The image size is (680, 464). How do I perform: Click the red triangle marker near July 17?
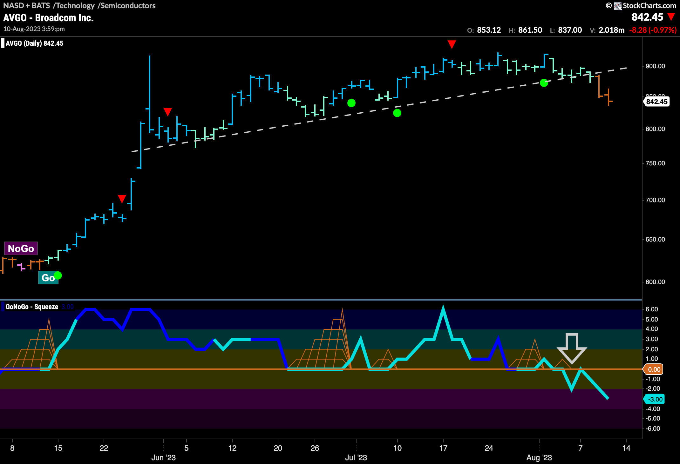pos(452,44)
